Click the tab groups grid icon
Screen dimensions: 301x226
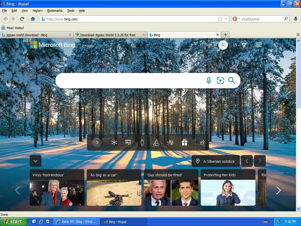pyautogui.click(x=298, y=35)
